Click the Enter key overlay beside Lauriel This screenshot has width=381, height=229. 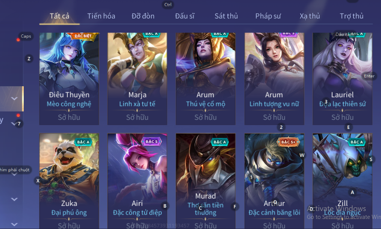(369, 76)
